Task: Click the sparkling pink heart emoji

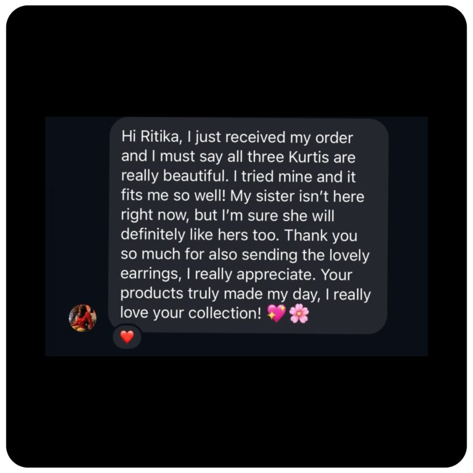Action: click(x=277, y=313)
